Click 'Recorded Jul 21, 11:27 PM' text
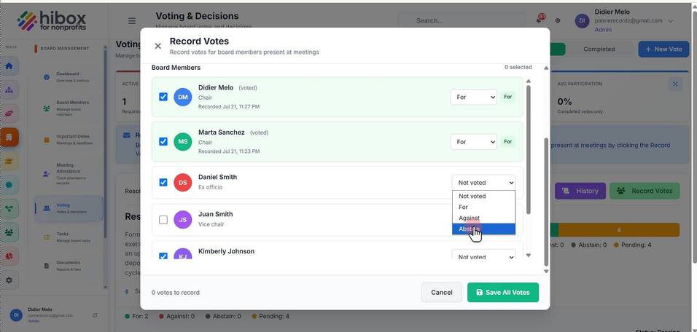The width and height of the screenshot is (697, 332). pos(229,106)
